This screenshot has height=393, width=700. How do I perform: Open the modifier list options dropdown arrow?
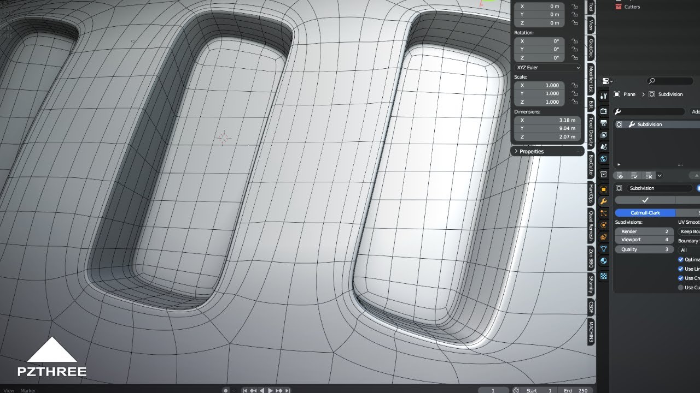coord(660,176)
